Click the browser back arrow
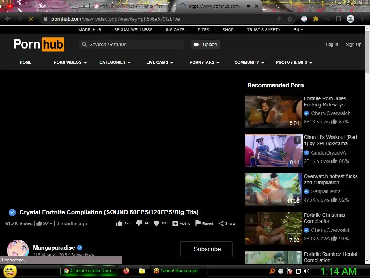370x278 pixels. (8, 19)
